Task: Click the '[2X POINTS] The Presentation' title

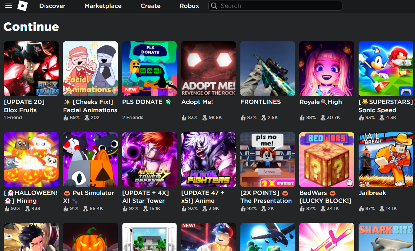Action: click(266, 197)
